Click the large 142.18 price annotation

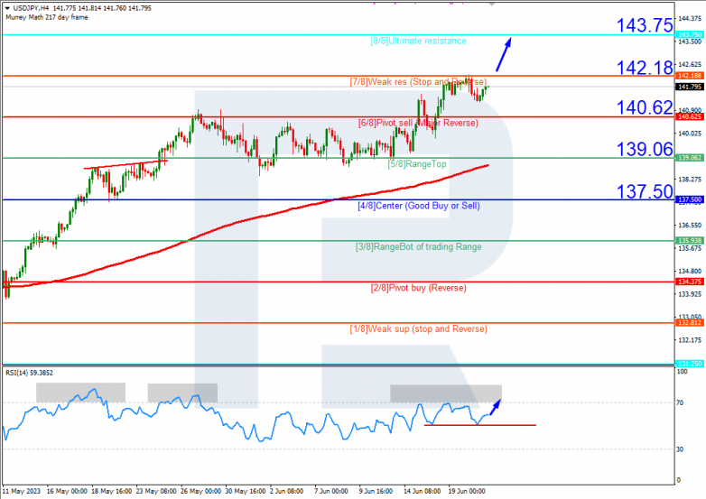tap(645, 68)
